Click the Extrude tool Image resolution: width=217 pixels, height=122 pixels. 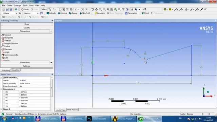[51, 13]
